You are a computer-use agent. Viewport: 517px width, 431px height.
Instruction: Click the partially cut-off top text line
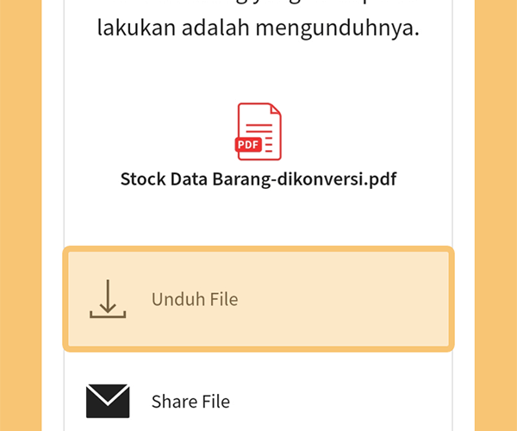pos(258,4)
